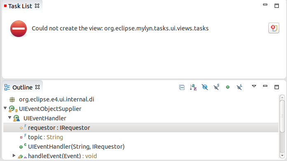Select the Outline tab
The height and width of the screenshot is (161, 287).
coord(22,87)
